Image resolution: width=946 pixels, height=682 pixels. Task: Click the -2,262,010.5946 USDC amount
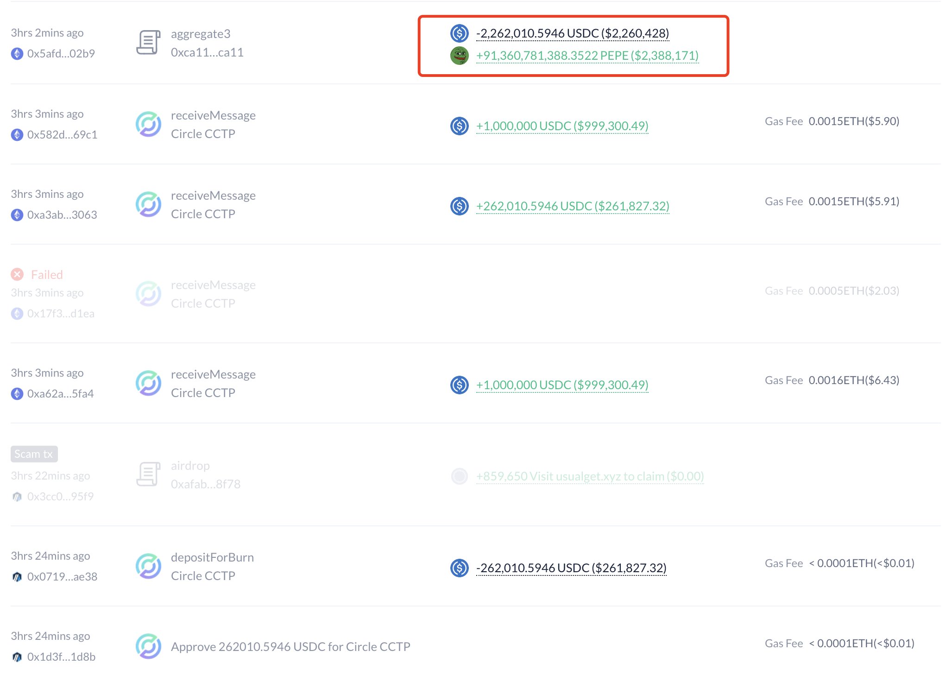tap(572, 33)
